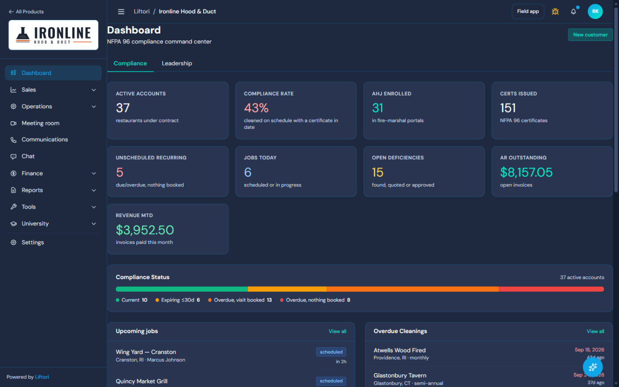Open Settings from sidebar
Screen dimensions: 619x387
point(53,243)
